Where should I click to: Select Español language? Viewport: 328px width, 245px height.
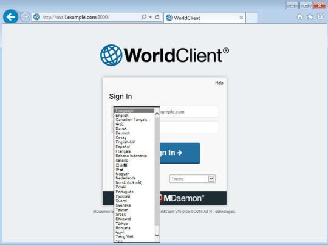(x=123, y=147)
